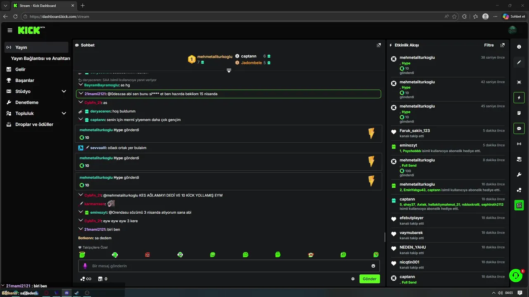Send message with Gönder button
Screen dimensions: 529x297
369,279
